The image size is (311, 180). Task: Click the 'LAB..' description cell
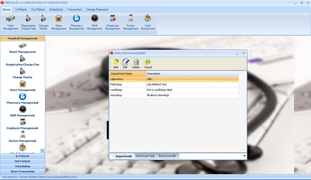[x=192, y=79]
